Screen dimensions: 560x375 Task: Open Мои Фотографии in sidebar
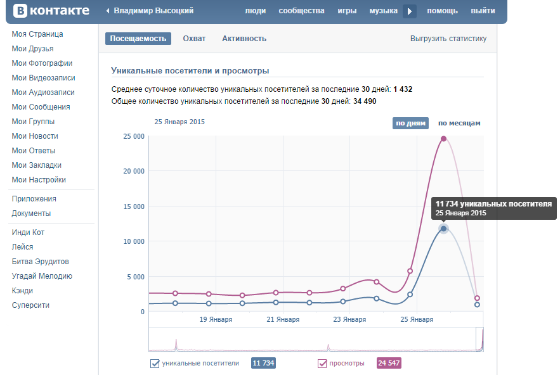42,63
